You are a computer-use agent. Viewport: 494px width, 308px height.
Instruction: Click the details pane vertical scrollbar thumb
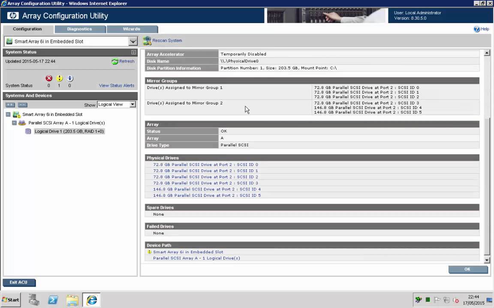[x=487, y=187]
